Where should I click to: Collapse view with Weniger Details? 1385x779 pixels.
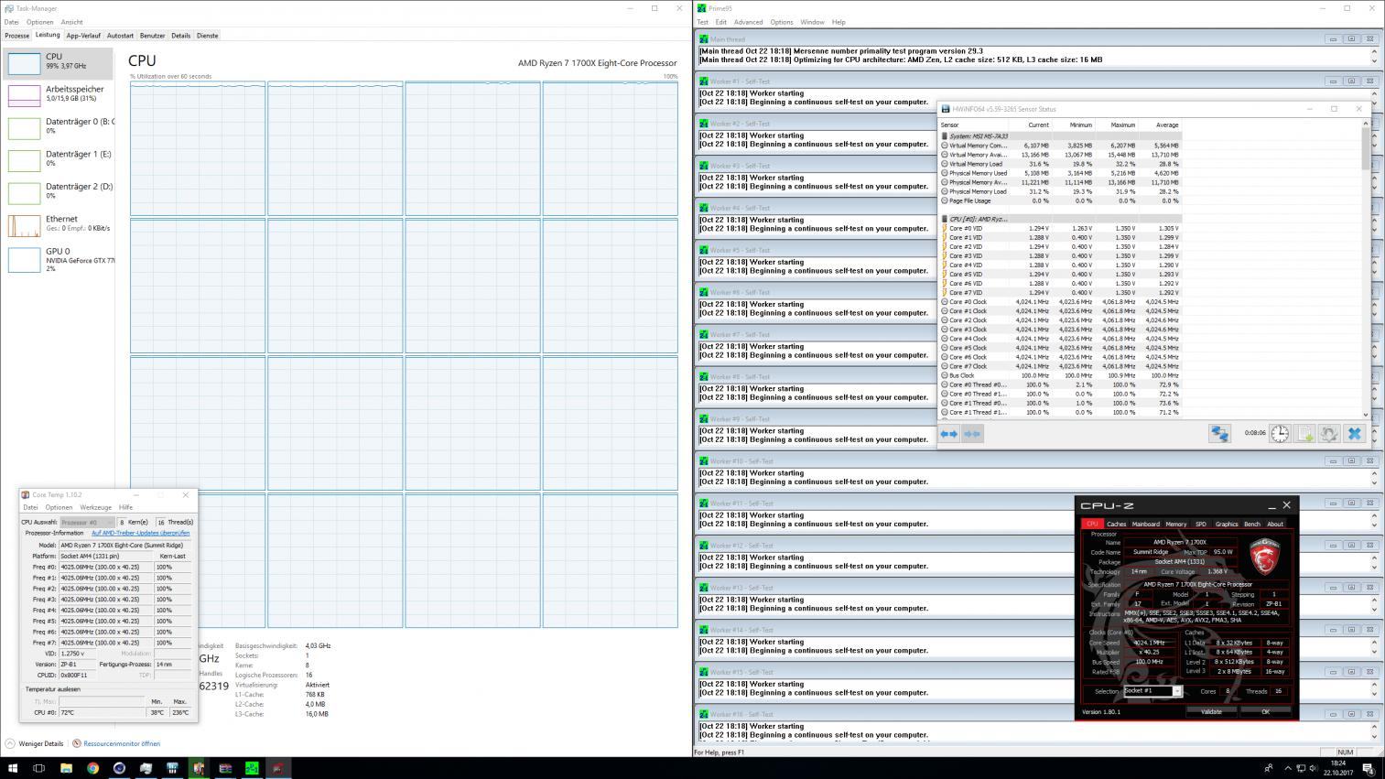tap(35, 743)
